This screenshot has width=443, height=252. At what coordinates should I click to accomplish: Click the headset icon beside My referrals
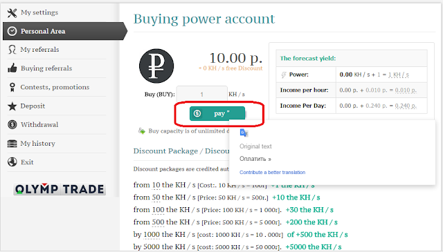pyautogui.click(x=12, y=50)
